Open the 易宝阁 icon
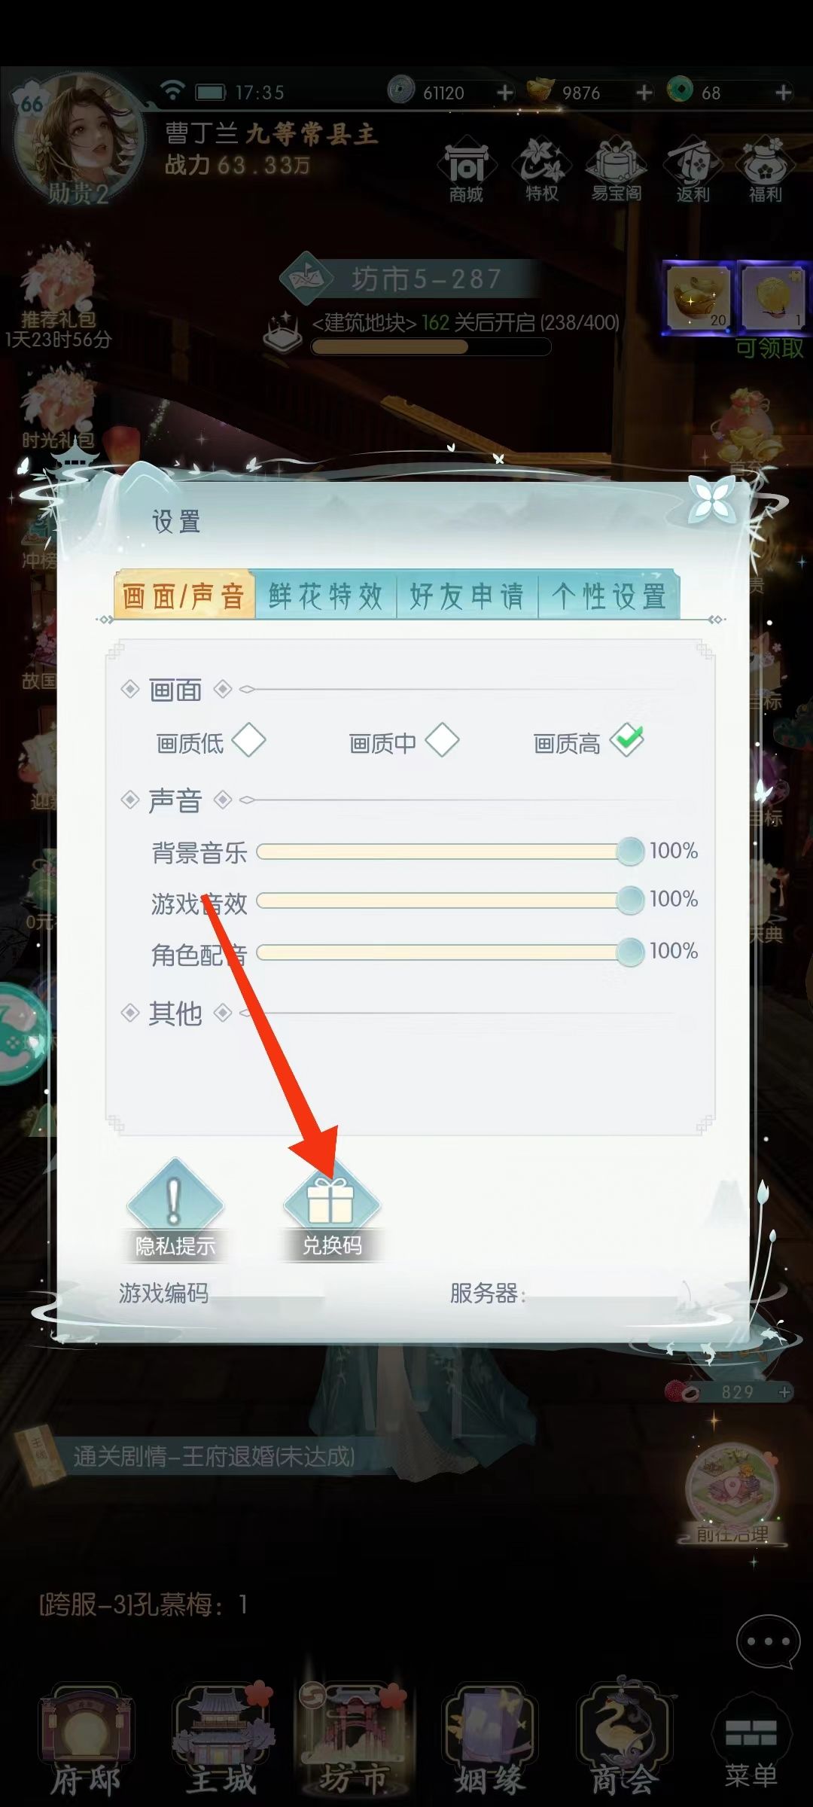Viewport: 813px width, 1807px height. coord(617,169)
